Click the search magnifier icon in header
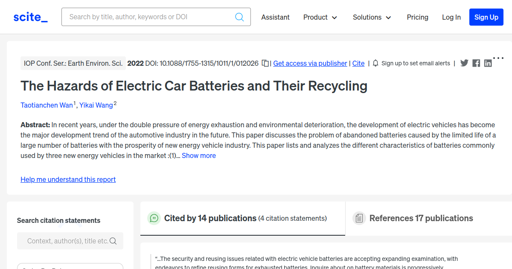512x269 pixels. 239,17
